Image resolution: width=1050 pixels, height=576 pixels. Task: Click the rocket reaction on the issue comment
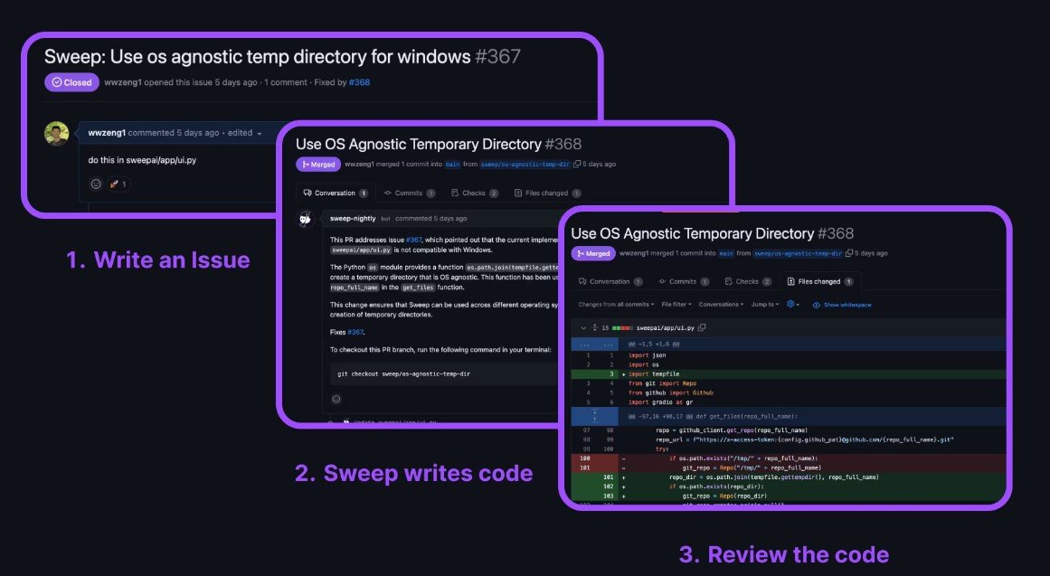118,184
